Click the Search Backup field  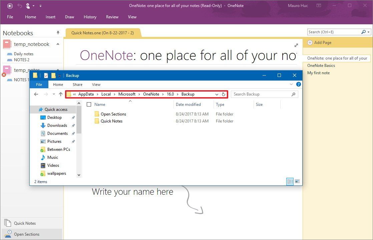264,94
